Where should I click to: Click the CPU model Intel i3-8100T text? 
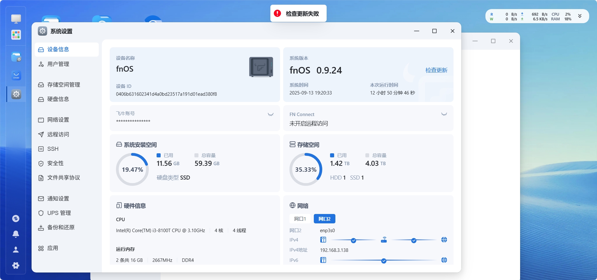pos(160,231)
